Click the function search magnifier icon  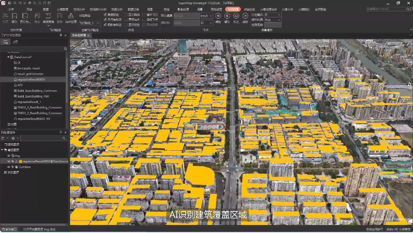[x=408, y=9]
